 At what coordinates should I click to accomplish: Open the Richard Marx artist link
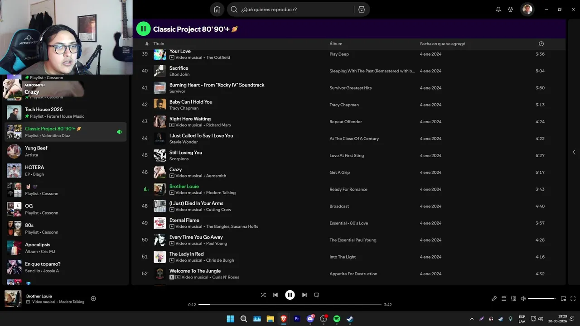click(x=219, y=125)
